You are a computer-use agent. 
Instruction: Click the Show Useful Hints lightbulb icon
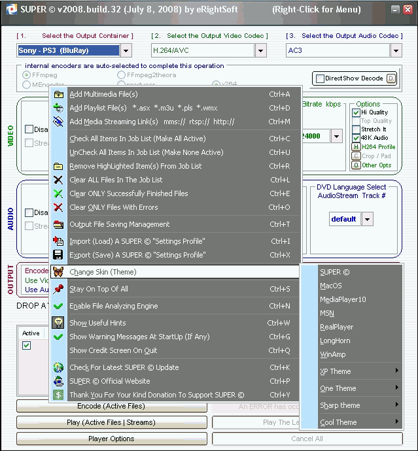click(58, 323)
